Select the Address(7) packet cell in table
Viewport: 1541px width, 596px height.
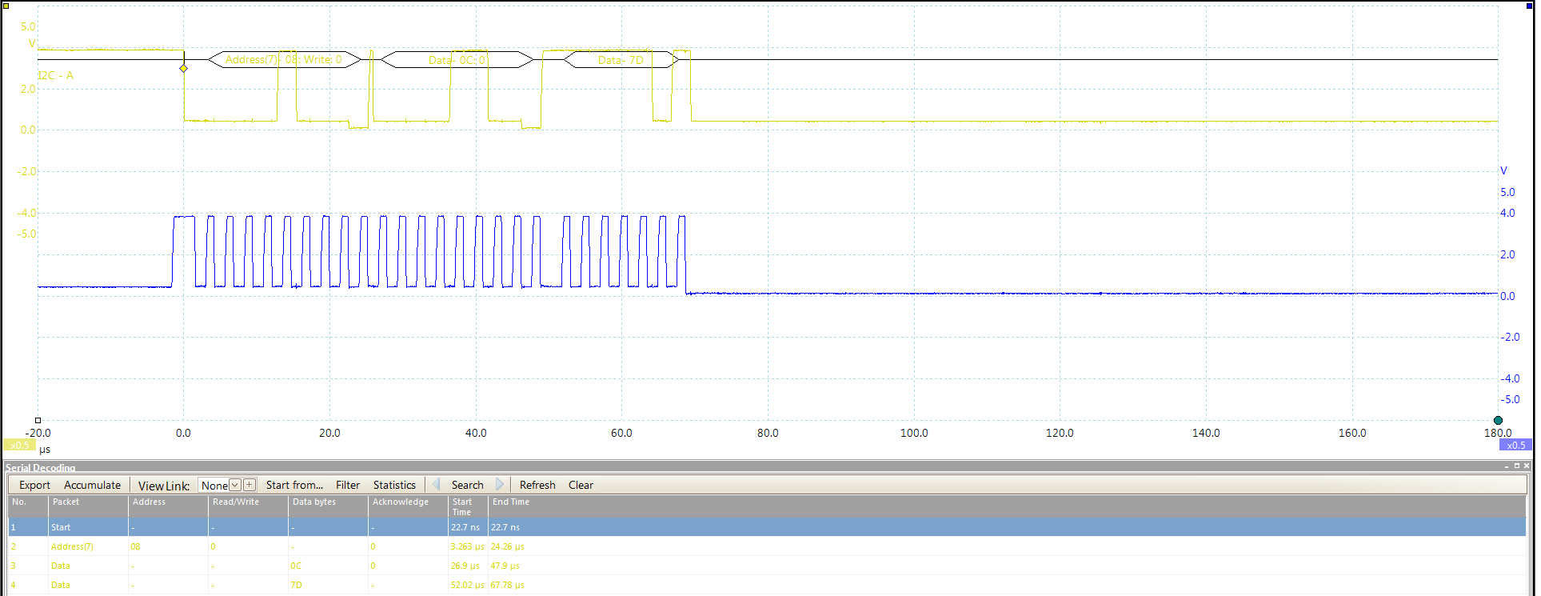[x=88, y=546]
